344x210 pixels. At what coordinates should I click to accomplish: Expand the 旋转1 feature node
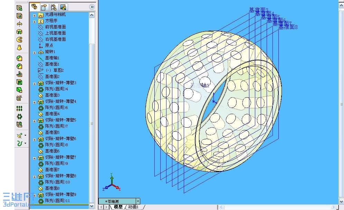click(x=34, y=53)
